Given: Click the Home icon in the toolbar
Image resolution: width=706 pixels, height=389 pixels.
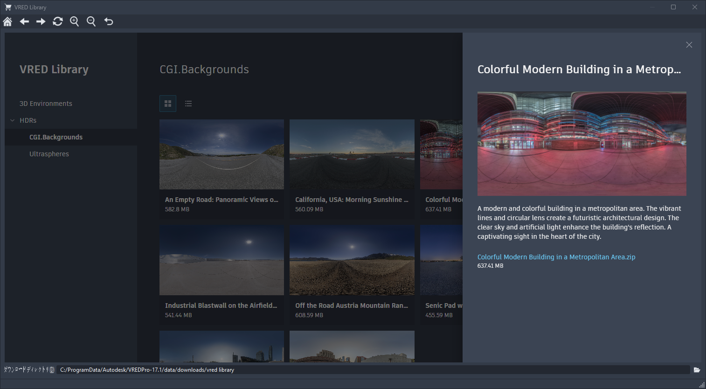Looking at the screenshot, I should 7,21.
